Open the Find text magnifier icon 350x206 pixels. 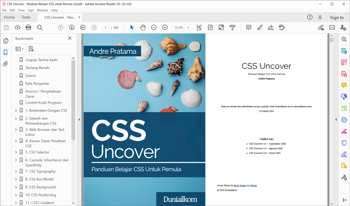pyautogui.click(x=40, y=27)
